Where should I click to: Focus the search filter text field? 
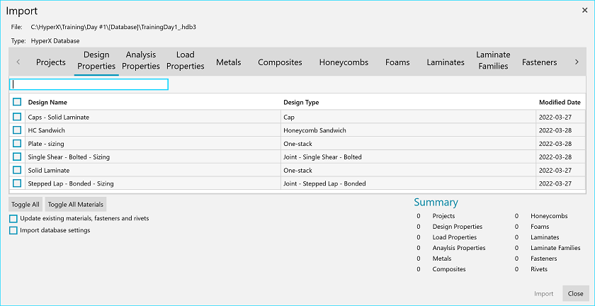[x=89, y=84]
